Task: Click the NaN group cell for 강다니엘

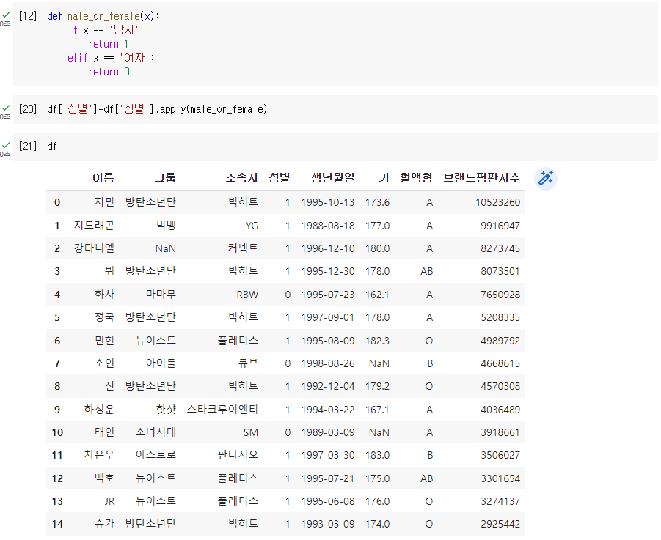Action: 166,248
